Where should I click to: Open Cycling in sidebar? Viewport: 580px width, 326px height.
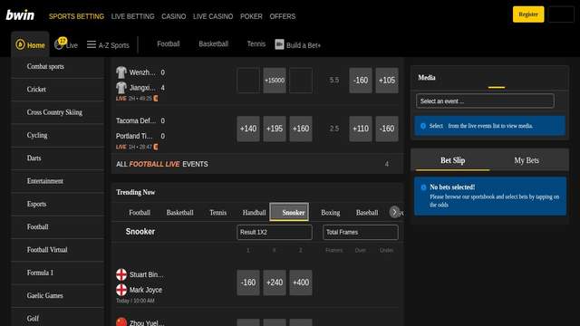[58, 135]
